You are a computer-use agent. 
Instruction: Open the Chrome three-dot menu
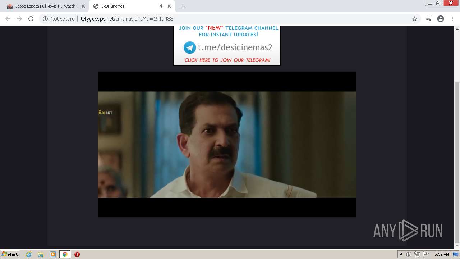coord(452,19)
